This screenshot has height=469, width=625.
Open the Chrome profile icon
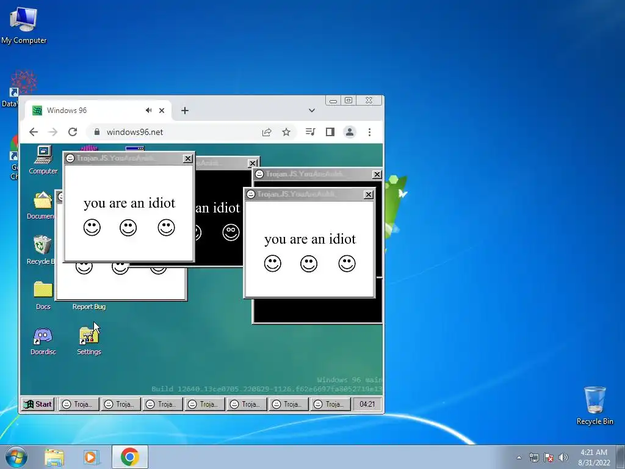pos(350,132)
